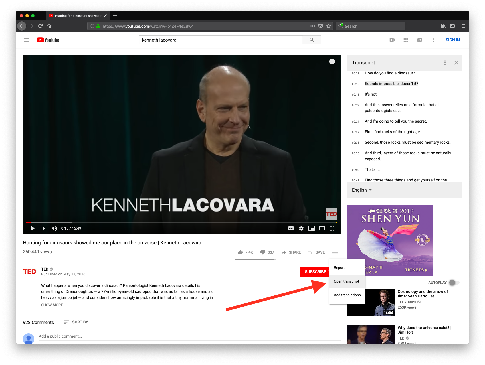Click the search magnifier button
Image resolution: width=485 pixels, height=365 pixels.
pyautogui.click(x=312, y=40)
